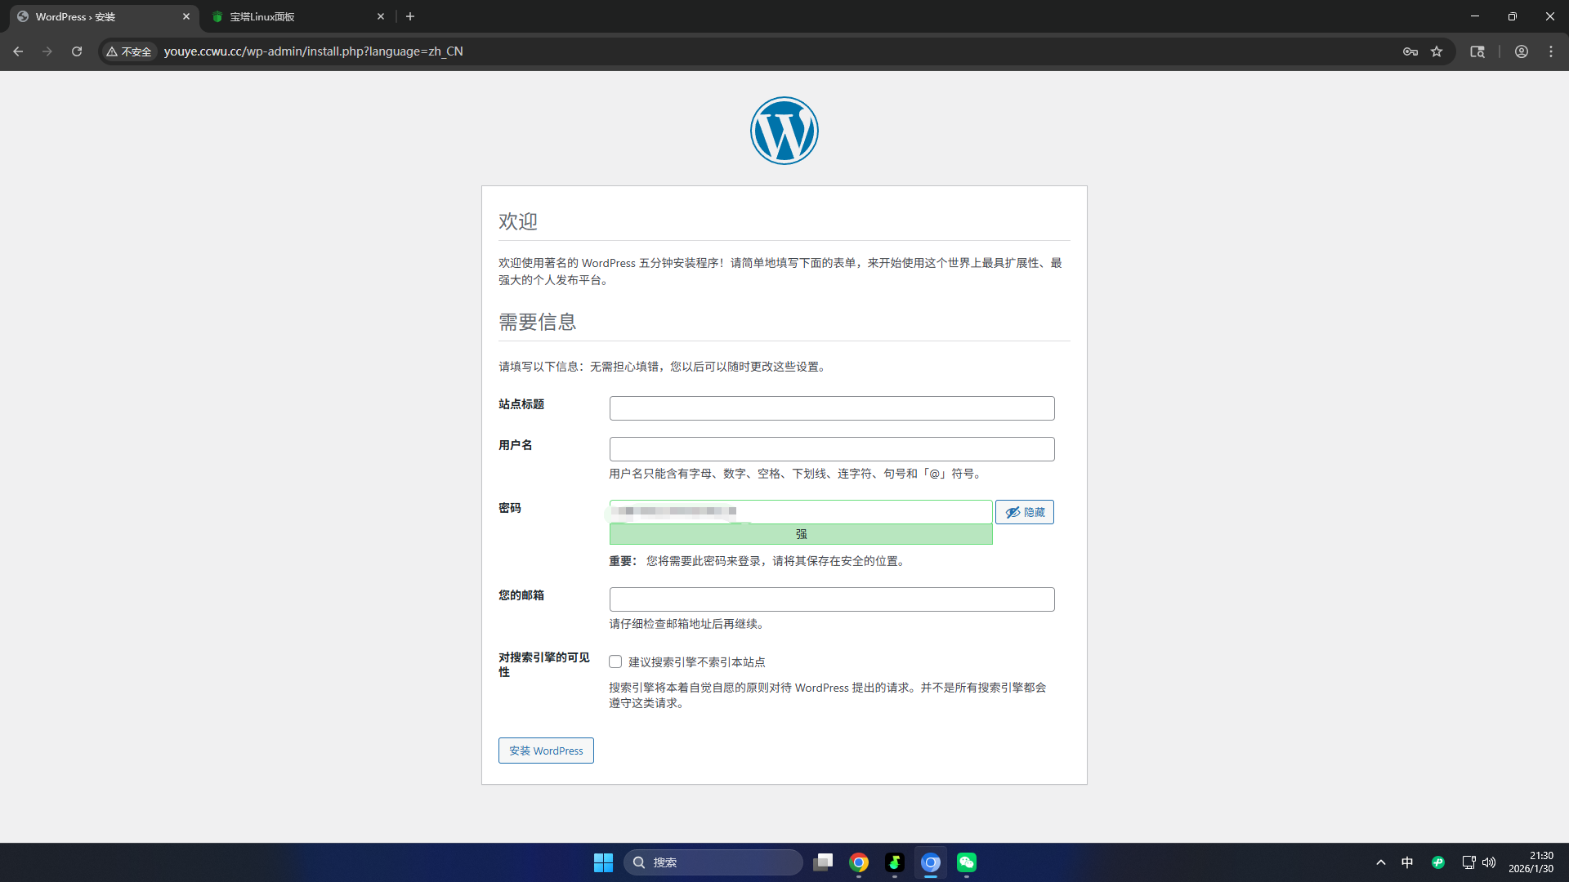Focus the 您的邮箱 email field
The image size is (1569, 882).
832,599
